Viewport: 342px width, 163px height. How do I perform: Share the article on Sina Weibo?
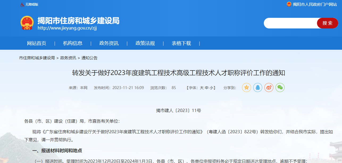(x=269, y=87)
